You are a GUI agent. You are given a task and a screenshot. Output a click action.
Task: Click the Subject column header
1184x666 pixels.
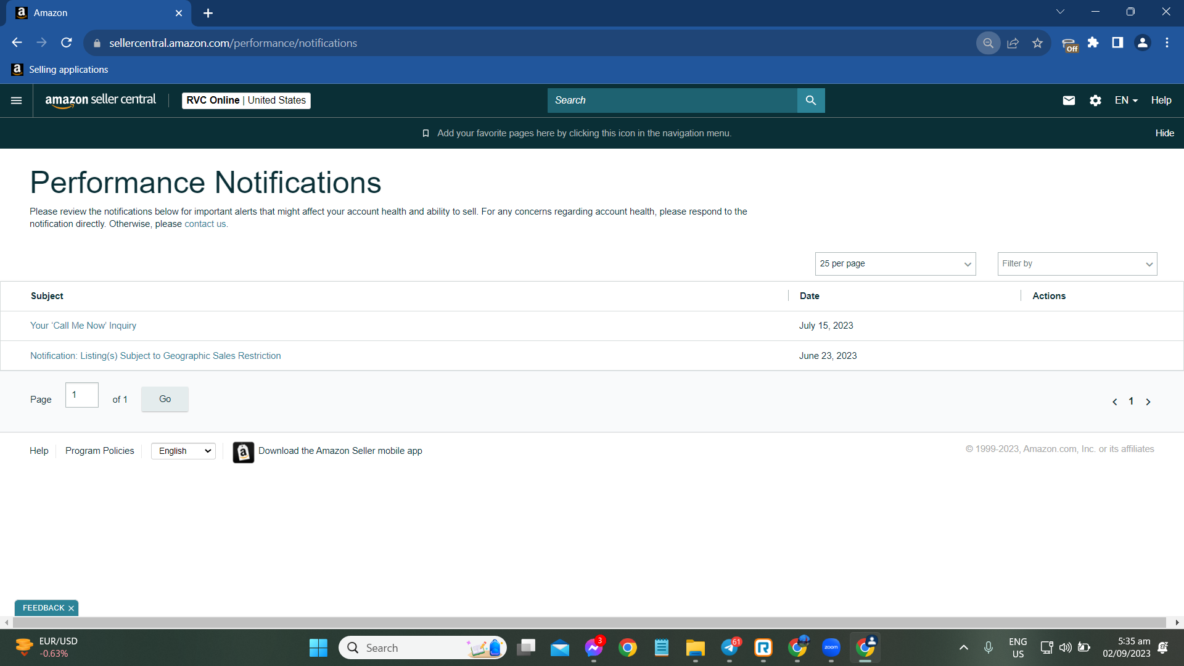47,296
